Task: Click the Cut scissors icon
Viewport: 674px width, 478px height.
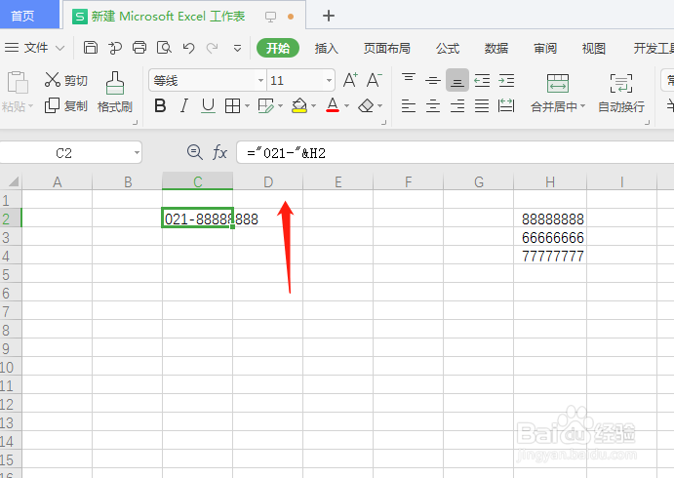Action: pos(52,80)
